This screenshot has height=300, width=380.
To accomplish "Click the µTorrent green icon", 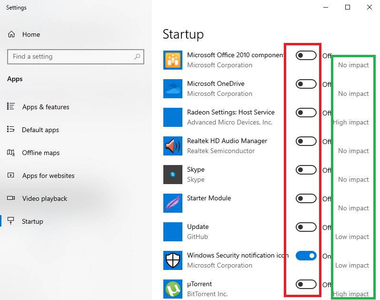I will (x=173, y=289).
